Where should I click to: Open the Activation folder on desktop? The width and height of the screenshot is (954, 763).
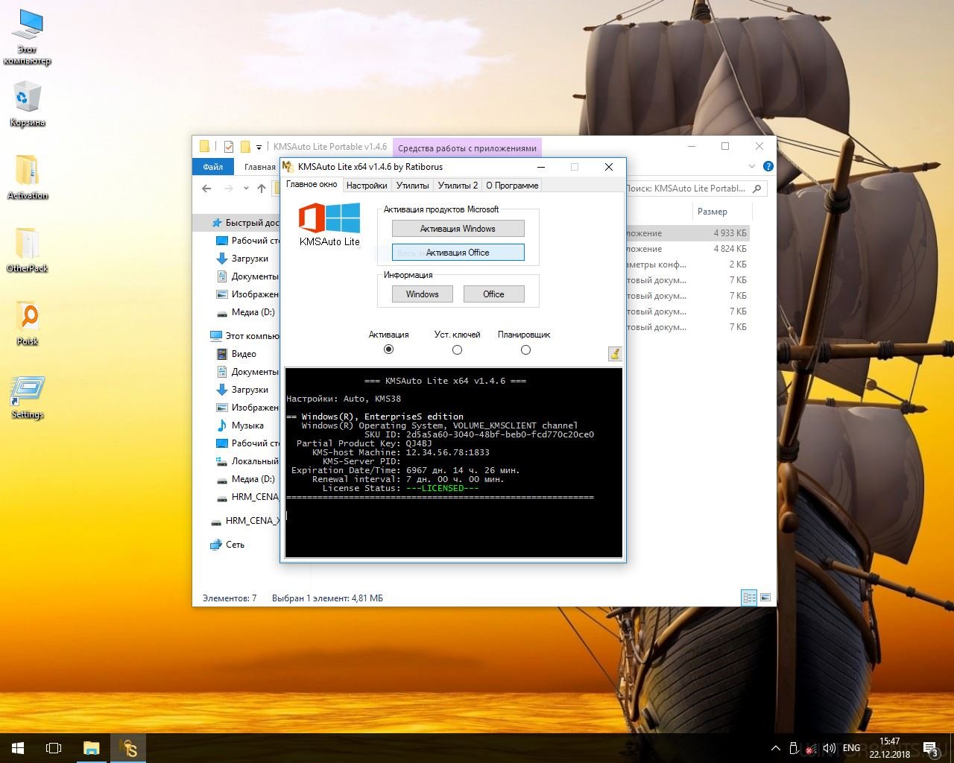[x=28, y=177]
